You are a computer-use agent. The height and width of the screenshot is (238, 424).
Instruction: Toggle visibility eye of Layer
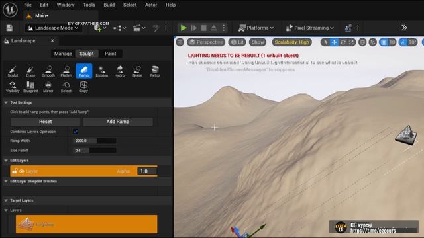tap(22, 171)
